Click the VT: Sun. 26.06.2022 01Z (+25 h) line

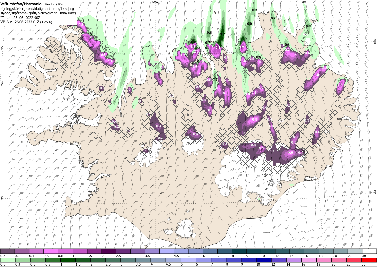tap(26, 22)
